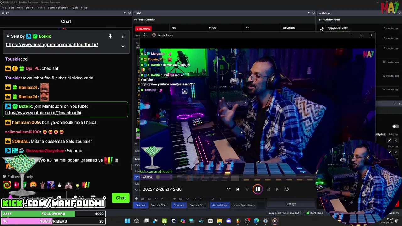402x226 pixels.
Task: Click the Session Info header
Action: (x=146, y=19)
